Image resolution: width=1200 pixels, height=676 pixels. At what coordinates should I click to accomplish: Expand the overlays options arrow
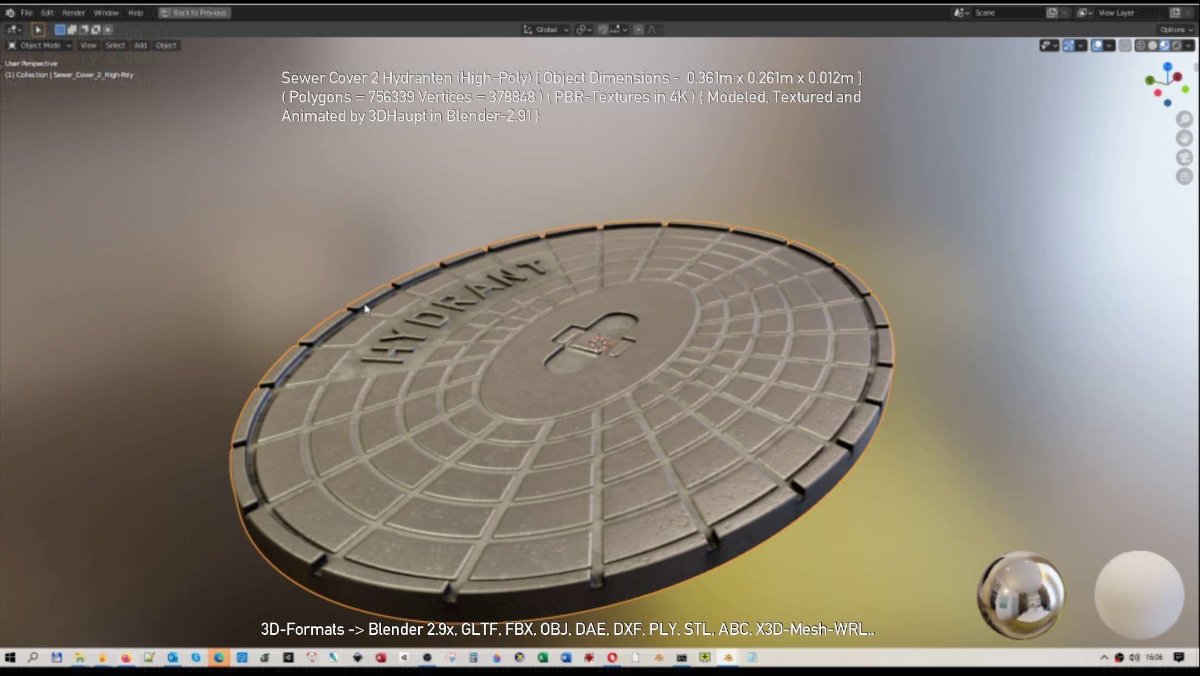1110,45
